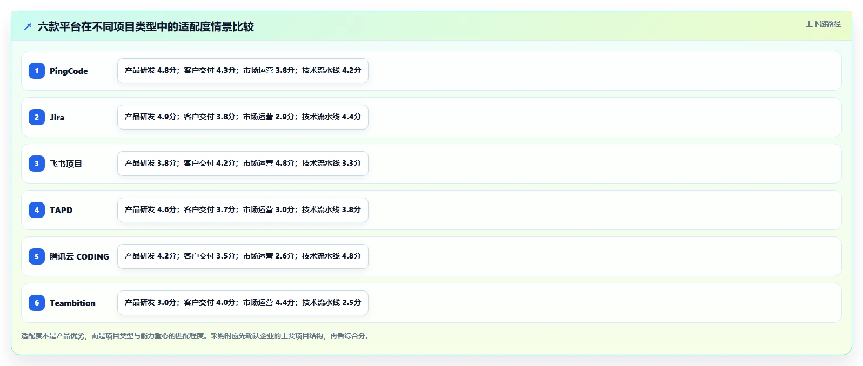Viewport: 863px width, 366px height.
Task: Click the panel title 六款平台在不同项目类型中的适配度情景比较
Action: pyautogui.click(x=146, y=26)
